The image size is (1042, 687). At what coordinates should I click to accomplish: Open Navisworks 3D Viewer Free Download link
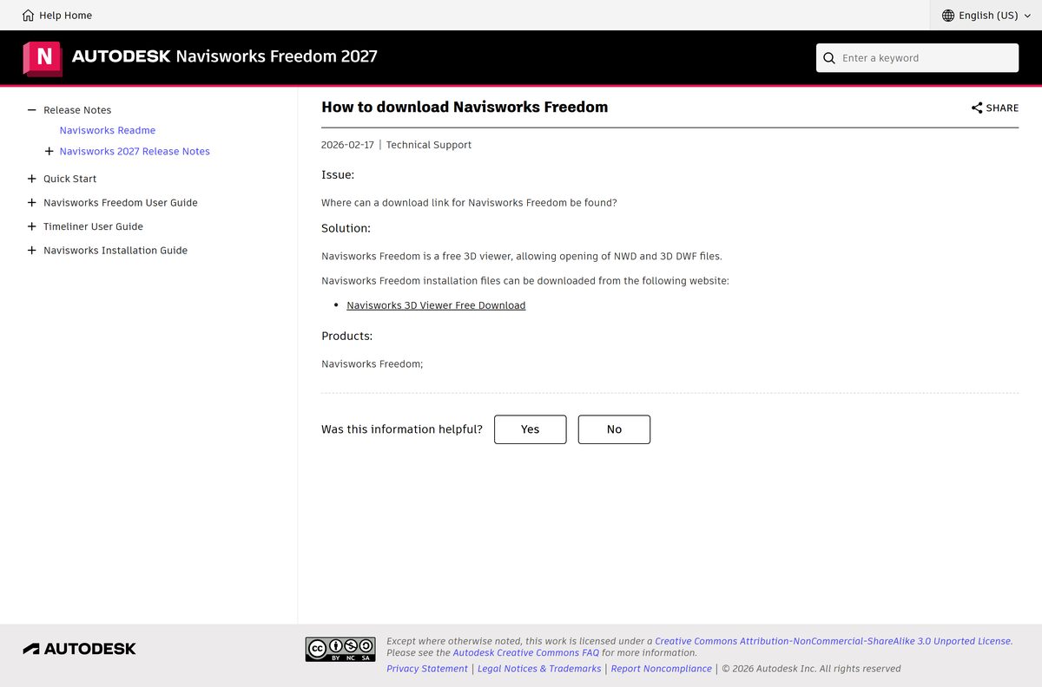pos(436,305)
